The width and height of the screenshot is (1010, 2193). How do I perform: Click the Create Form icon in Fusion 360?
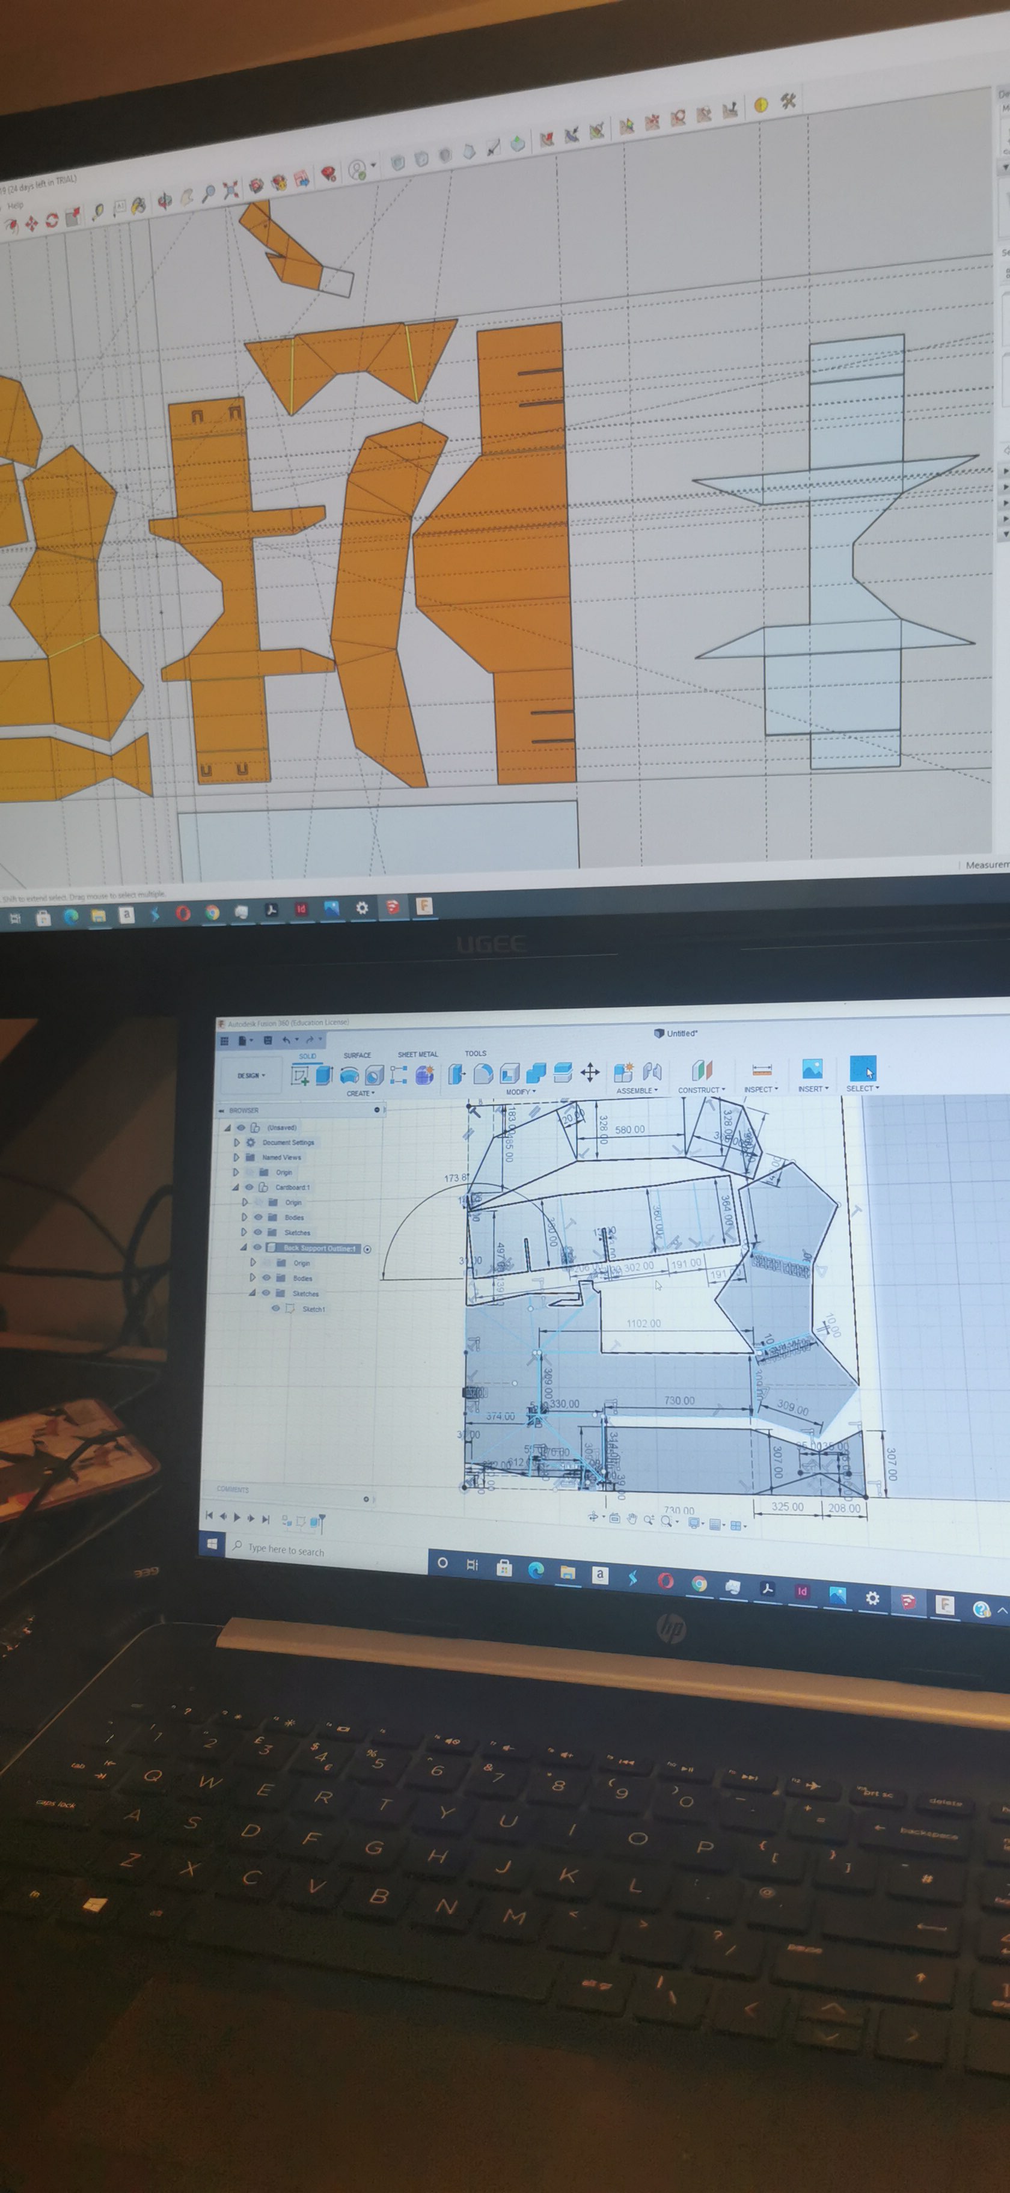click(x=425, y=1075)
